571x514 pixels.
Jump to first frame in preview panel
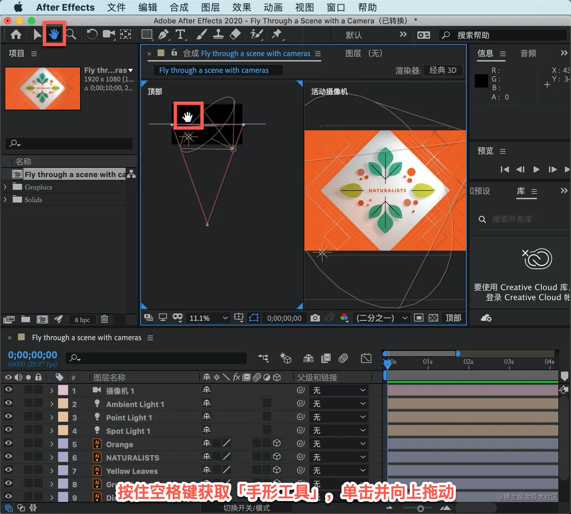(504, 169)
